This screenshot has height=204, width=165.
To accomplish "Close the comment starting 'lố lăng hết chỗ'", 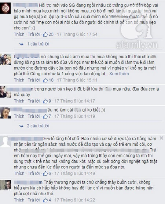I will click(x=161, y=138).
